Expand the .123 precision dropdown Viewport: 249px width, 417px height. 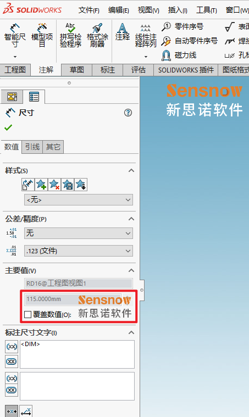pyautogui.click(x=79, y=251)
